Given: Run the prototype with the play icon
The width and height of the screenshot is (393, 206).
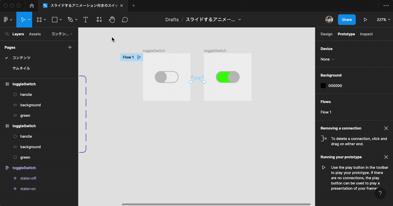Looking at the screenshot, I should click(x=365, y=20).
